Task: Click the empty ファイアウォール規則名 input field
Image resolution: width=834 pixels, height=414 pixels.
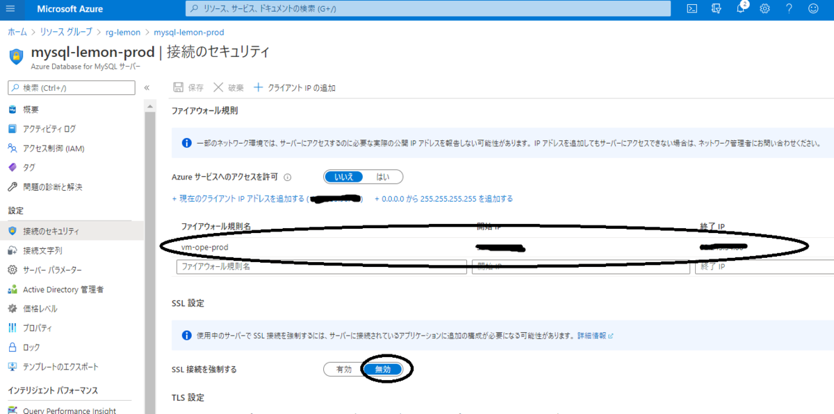Action: [x=322, y=266]
